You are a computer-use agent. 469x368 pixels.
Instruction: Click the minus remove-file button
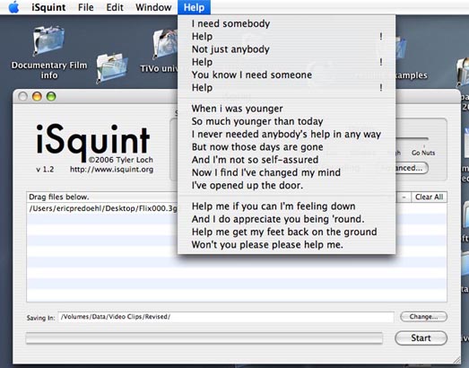coord(404,197)
